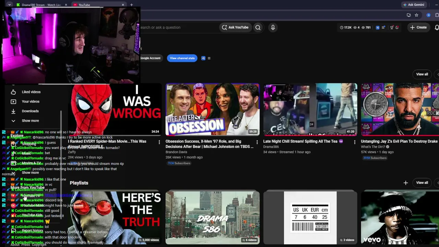Click the Playlists section heading
The width and height of the screenshot is (439, 247).
(79, 183)
